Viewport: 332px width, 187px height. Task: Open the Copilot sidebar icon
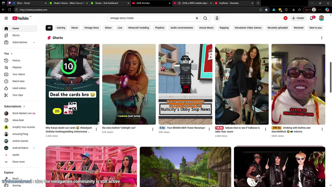327,10
